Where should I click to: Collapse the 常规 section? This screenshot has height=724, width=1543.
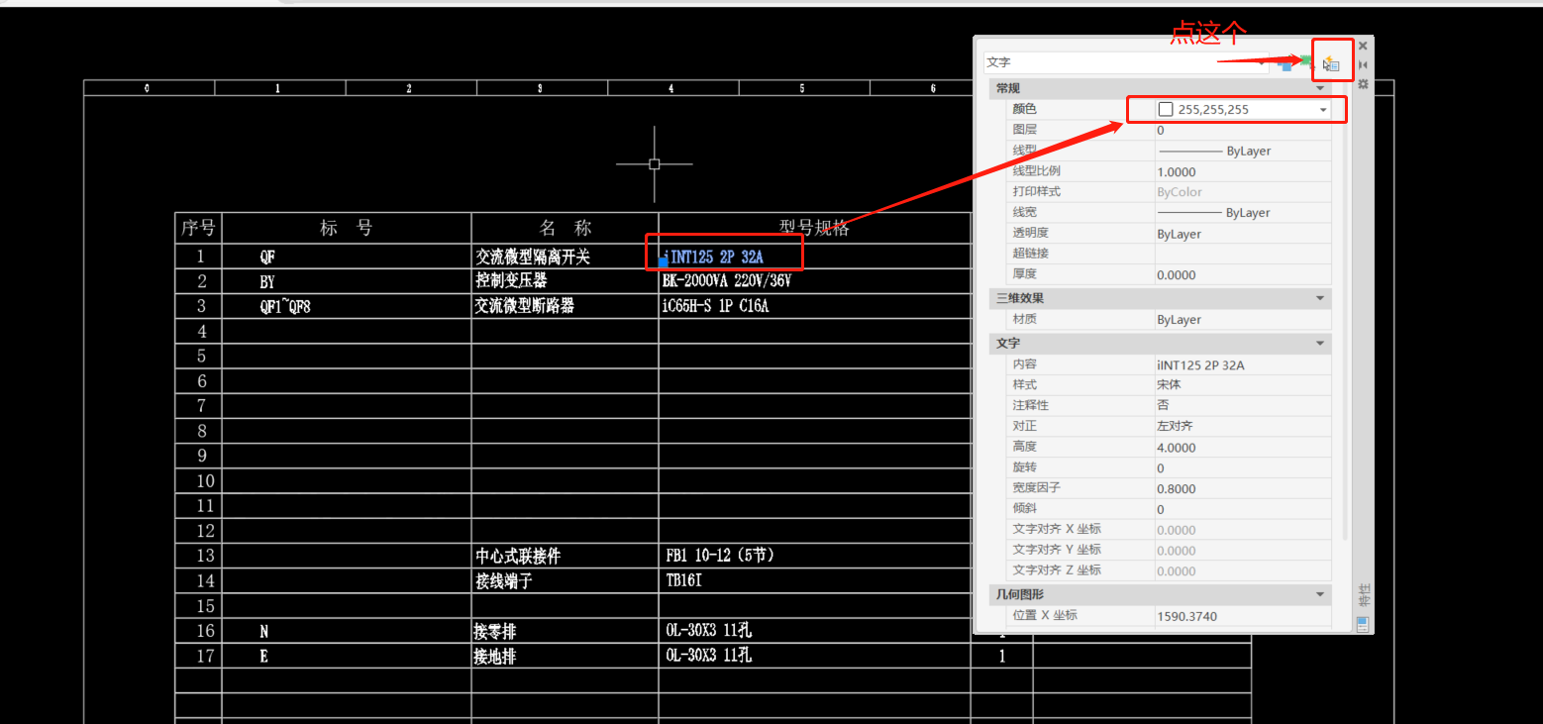pyautogui.click(x=1319, y=89)
